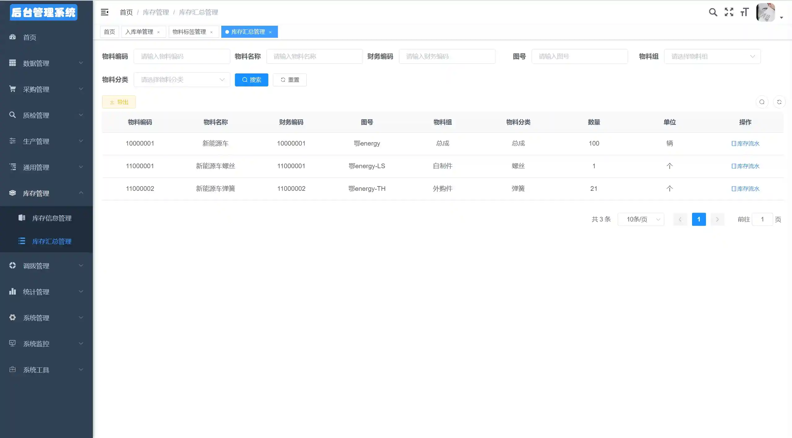Open 库存流水 link for 新能源车弹簧
Screen dimensions: 792x438
point(745,189)
